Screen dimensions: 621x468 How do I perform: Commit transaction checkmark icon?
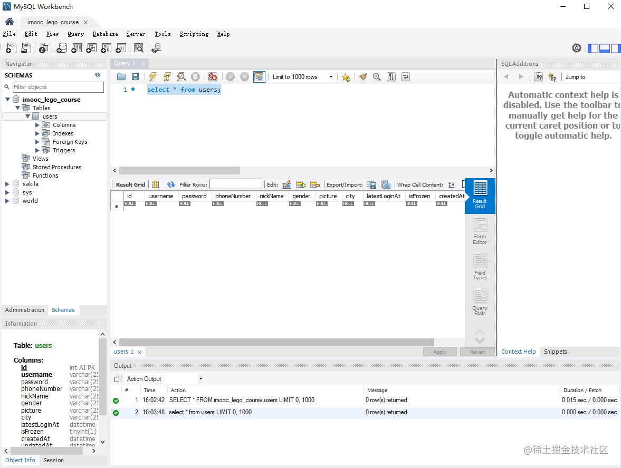(230, 77)
